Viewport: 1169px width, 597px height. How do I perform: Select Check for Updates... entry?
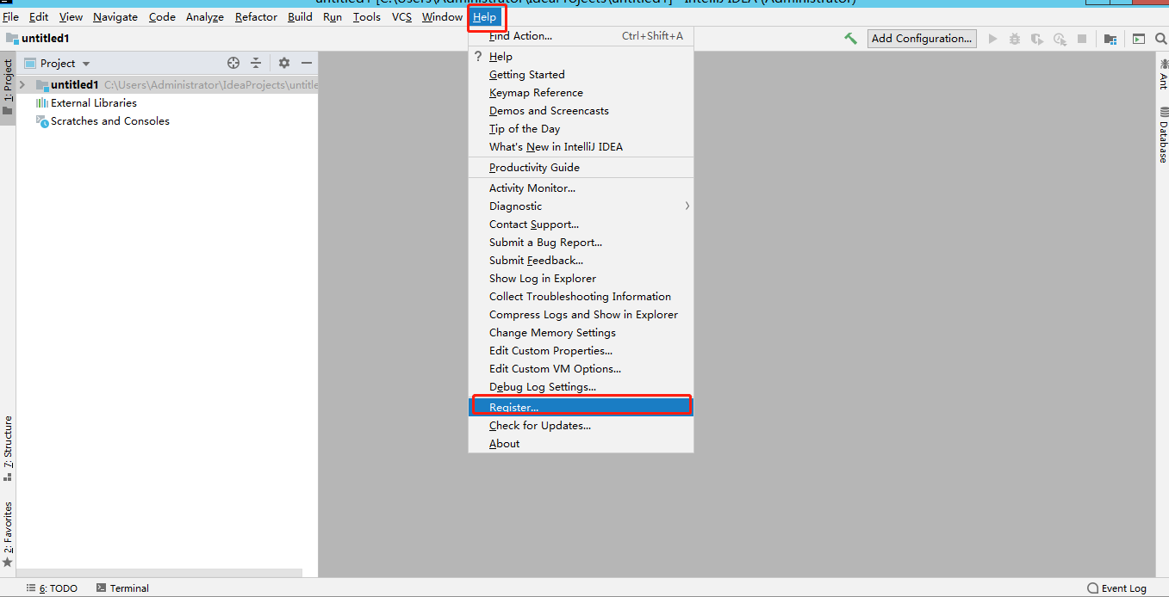(581, 426)
